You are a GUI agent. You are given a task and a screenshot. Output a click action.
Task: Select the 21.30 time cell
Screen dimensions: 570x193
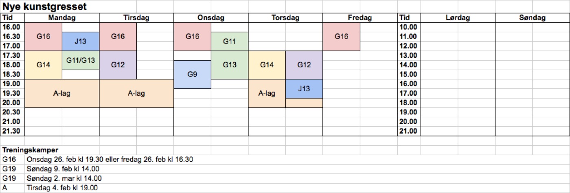click(12, 131)
